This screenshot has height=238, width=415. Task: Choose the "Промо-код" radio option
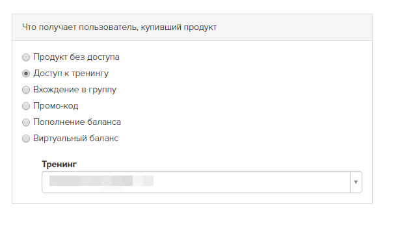pyautogui.click(x=26, y=106)
